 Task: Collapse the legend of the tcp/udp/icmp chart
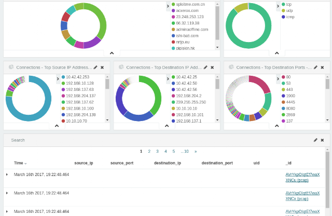point(278,6)
